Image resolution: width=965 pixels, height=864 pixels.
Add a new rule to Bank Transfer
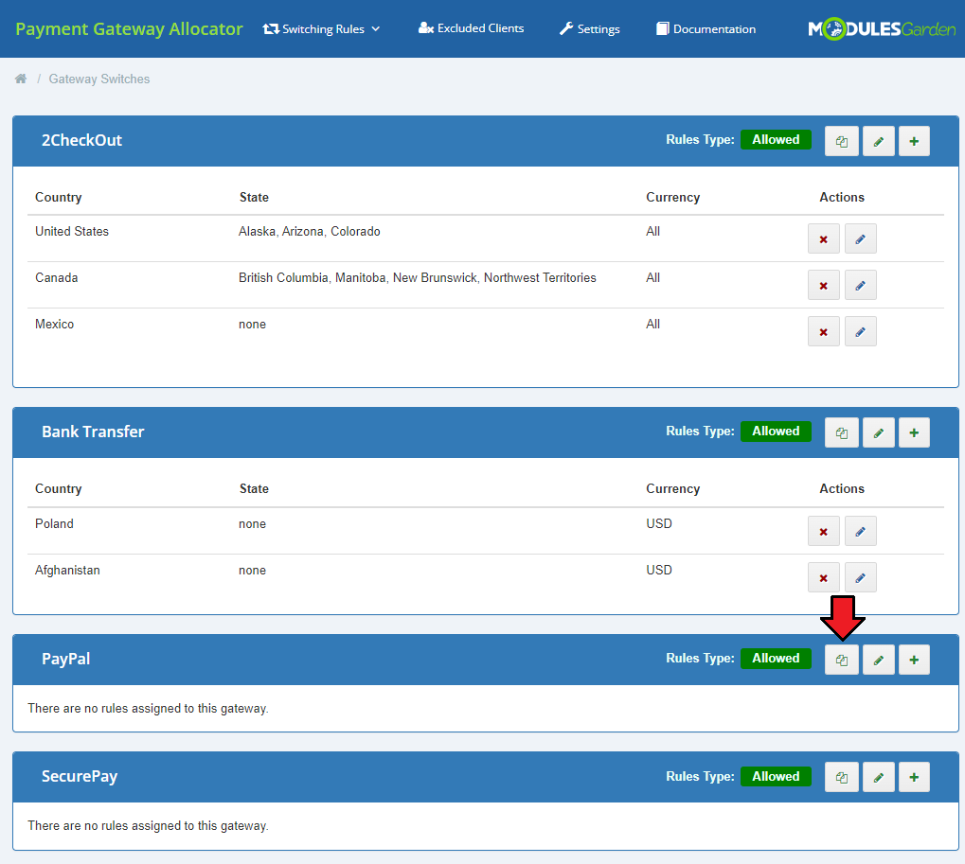coord(914,432)
